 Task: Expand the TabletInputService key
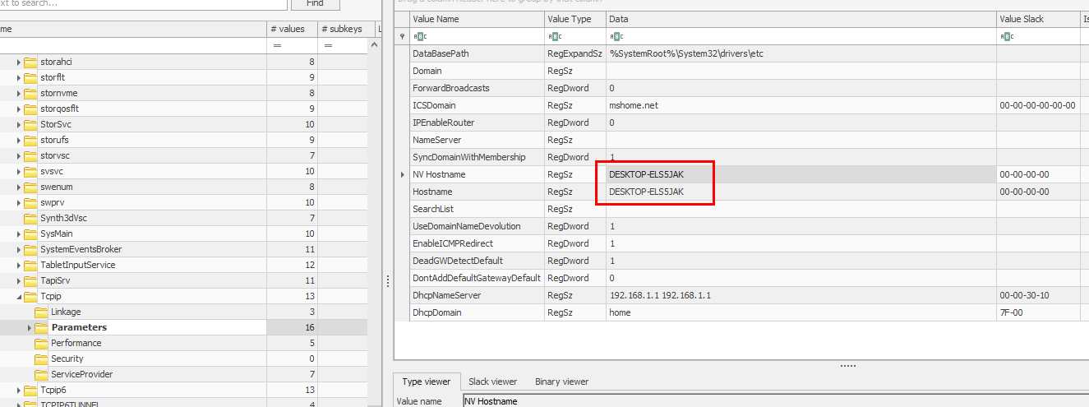(x=19, y=266)
